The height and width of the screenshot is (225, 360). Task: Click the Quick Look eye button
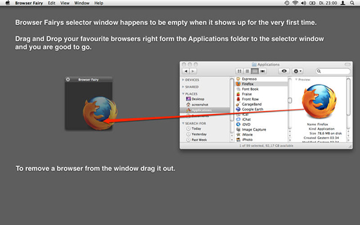tap(284, 71)
